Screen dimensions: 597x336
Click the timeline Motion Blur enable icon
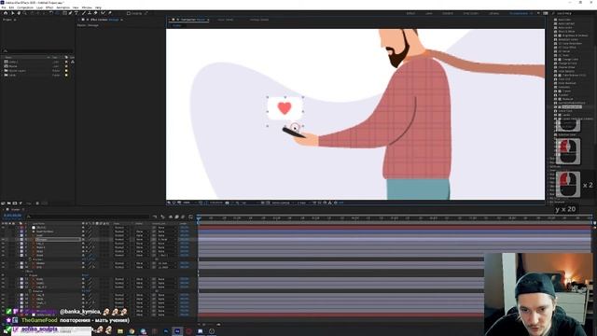point(183,217)
